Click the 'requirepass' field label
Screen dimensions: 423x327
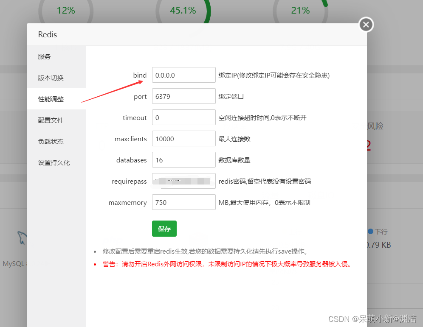[129, 182]
